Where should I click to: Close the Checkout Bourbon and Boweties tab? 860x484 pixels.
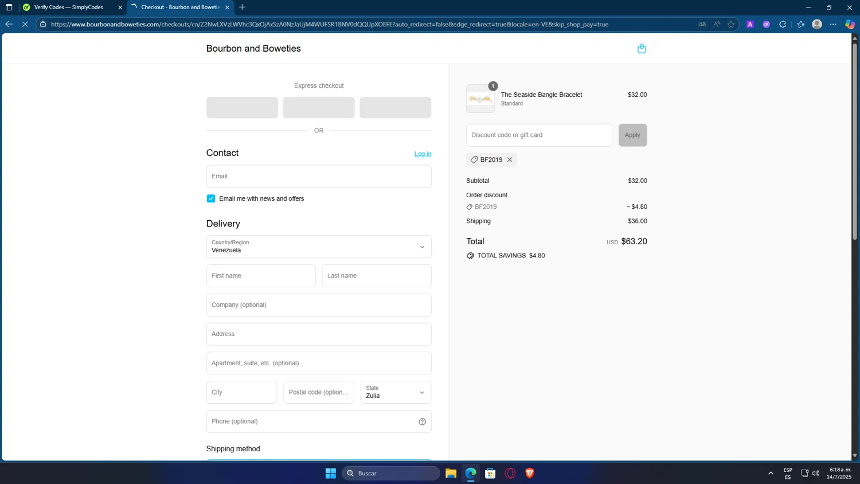pos(227,7)
